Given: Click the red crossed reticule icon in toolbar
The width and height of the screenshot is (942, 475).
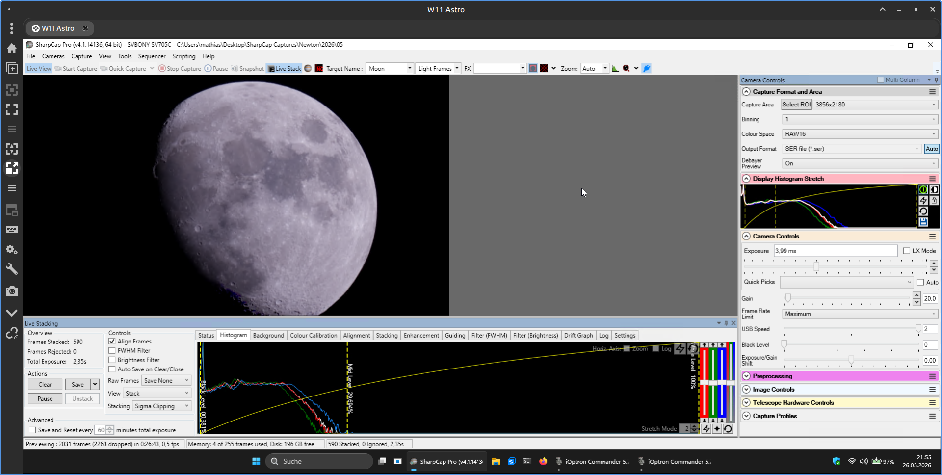Looking at the screenshot, I should [544, 69].
